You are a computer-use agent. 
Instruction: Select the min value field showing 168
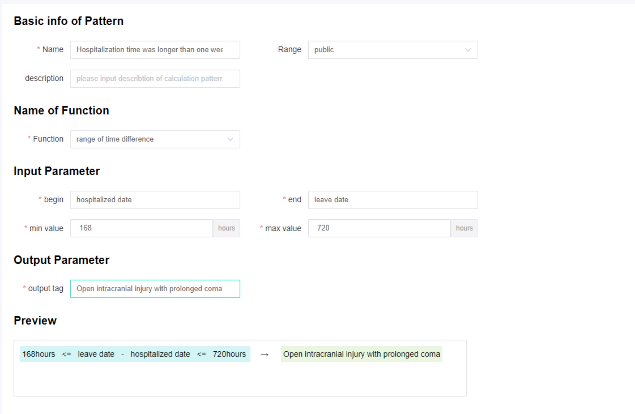click(141, 228)
